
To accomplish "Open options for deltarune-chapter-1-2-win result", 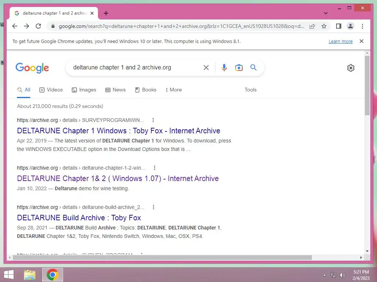I will (x=155, y=168).
